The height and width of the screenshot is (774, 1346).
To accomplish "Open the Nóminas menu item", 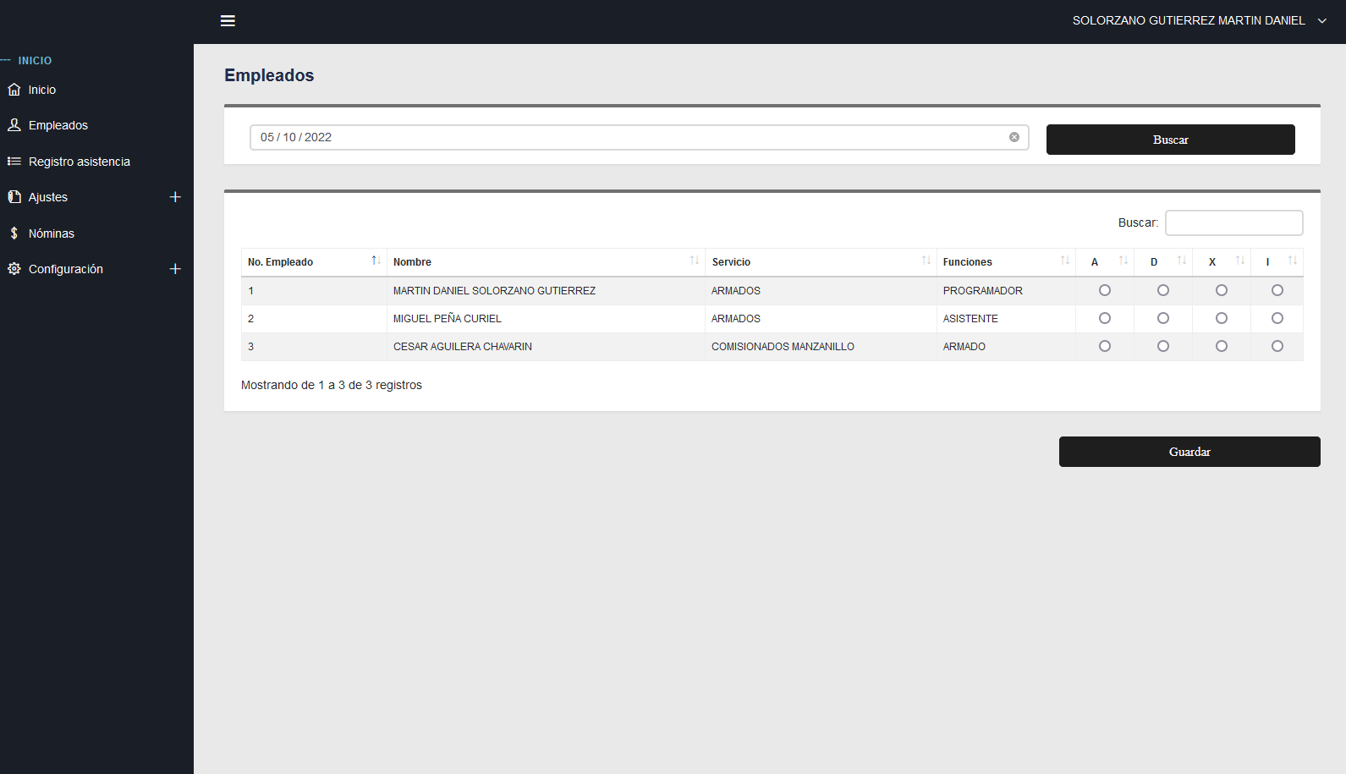I will [x=96, y=233].
